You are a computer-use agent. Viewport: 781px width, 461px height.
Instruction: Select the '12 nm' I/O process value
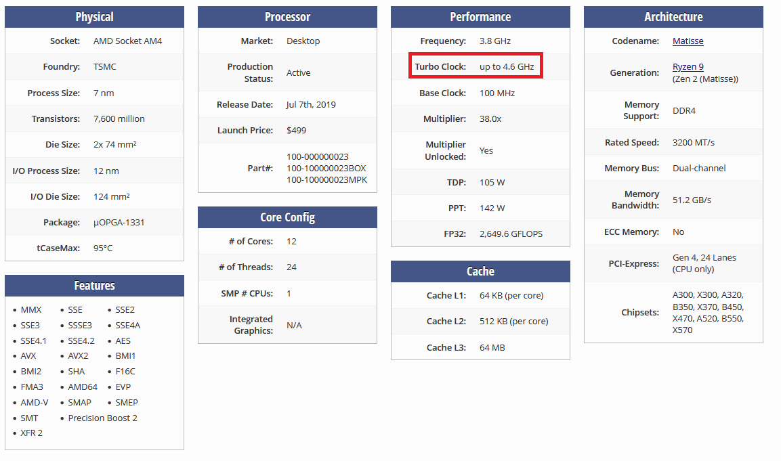point(106,171)
